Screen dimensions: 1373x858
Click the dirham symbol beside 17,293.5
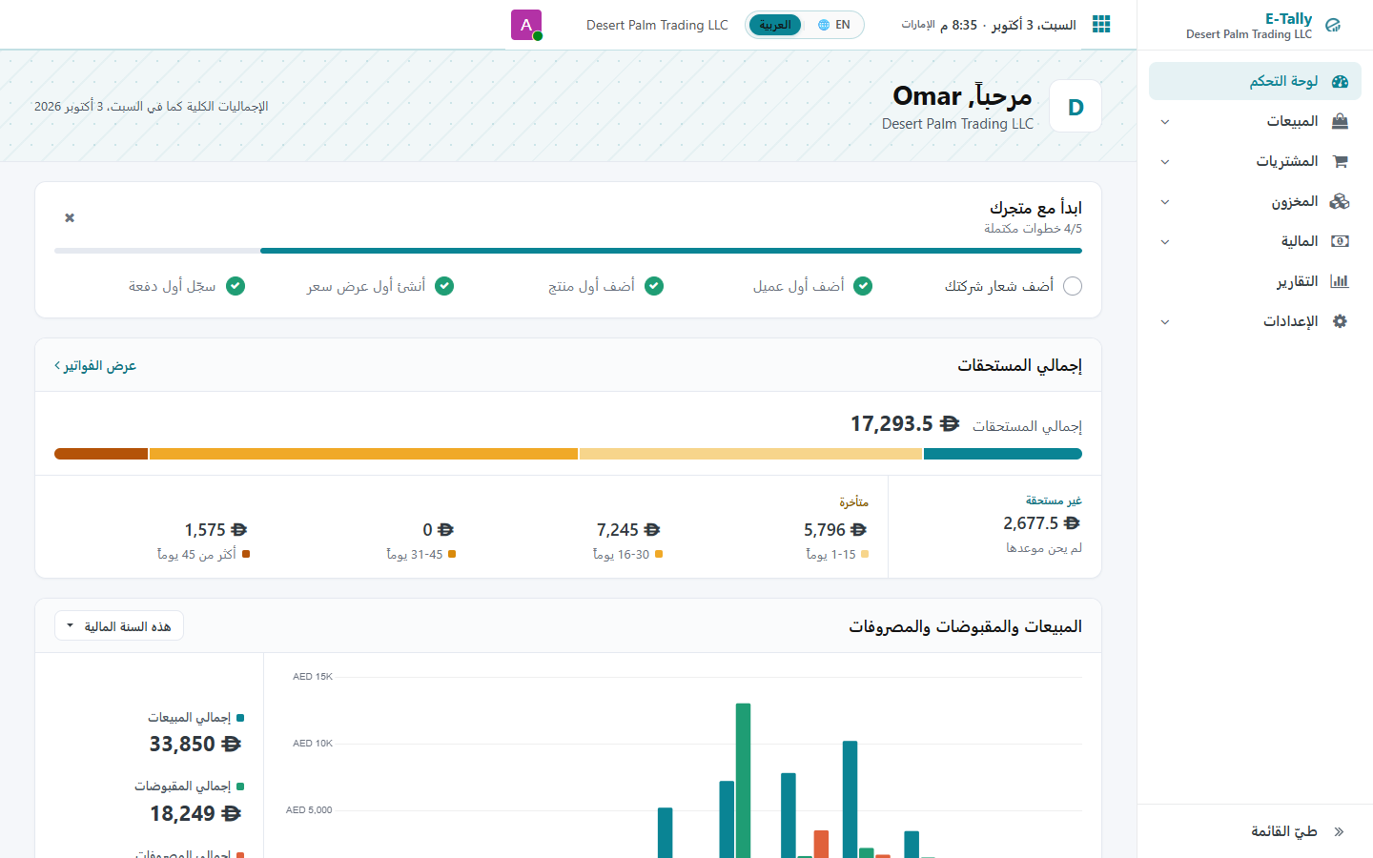(950, 423)
